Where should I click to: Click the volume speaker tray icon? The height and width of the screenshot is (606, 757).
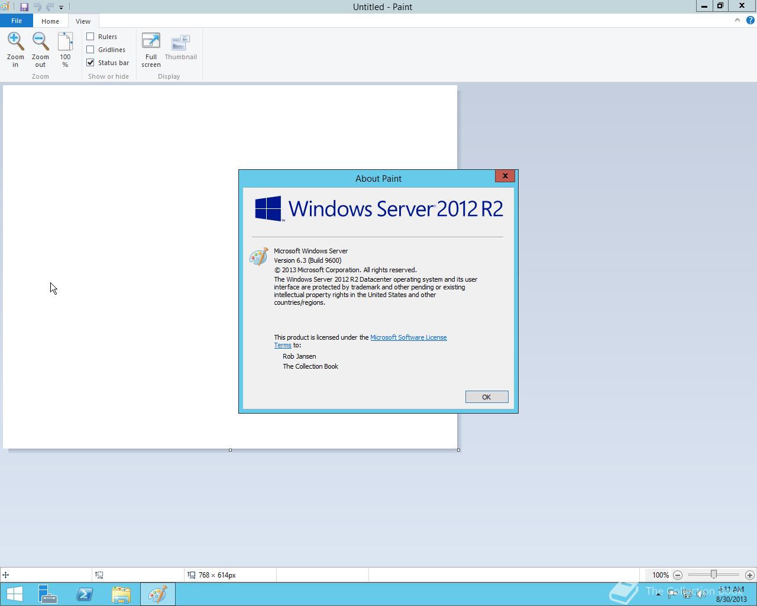tap(701, 594)
